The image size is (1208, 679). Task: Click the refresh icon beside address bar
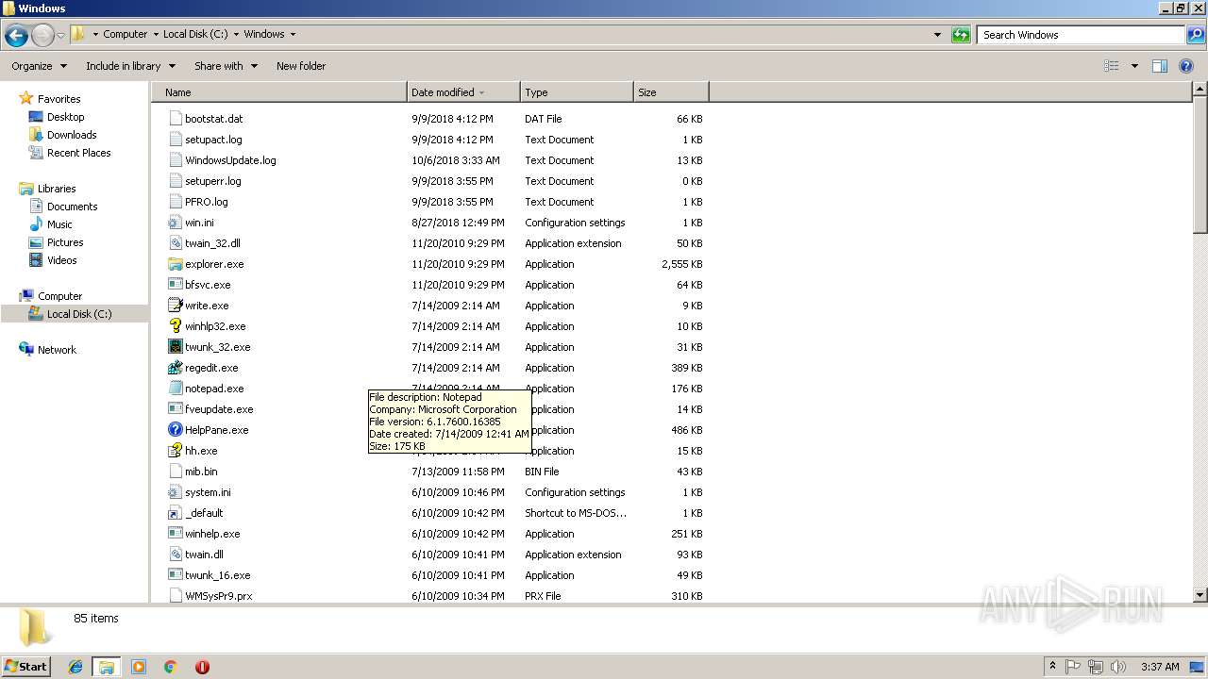click(961, 35)
